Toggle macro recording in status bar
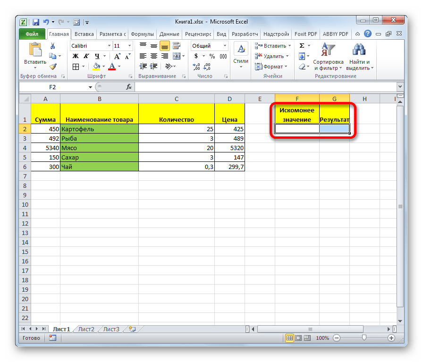This screenshot has width=423, height=362. 52,338
